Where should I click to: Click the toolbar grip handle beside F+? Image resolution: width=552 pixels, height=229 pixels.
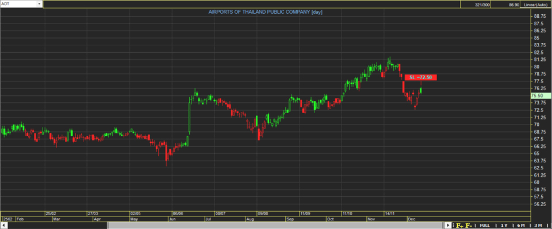pos(454,225)
